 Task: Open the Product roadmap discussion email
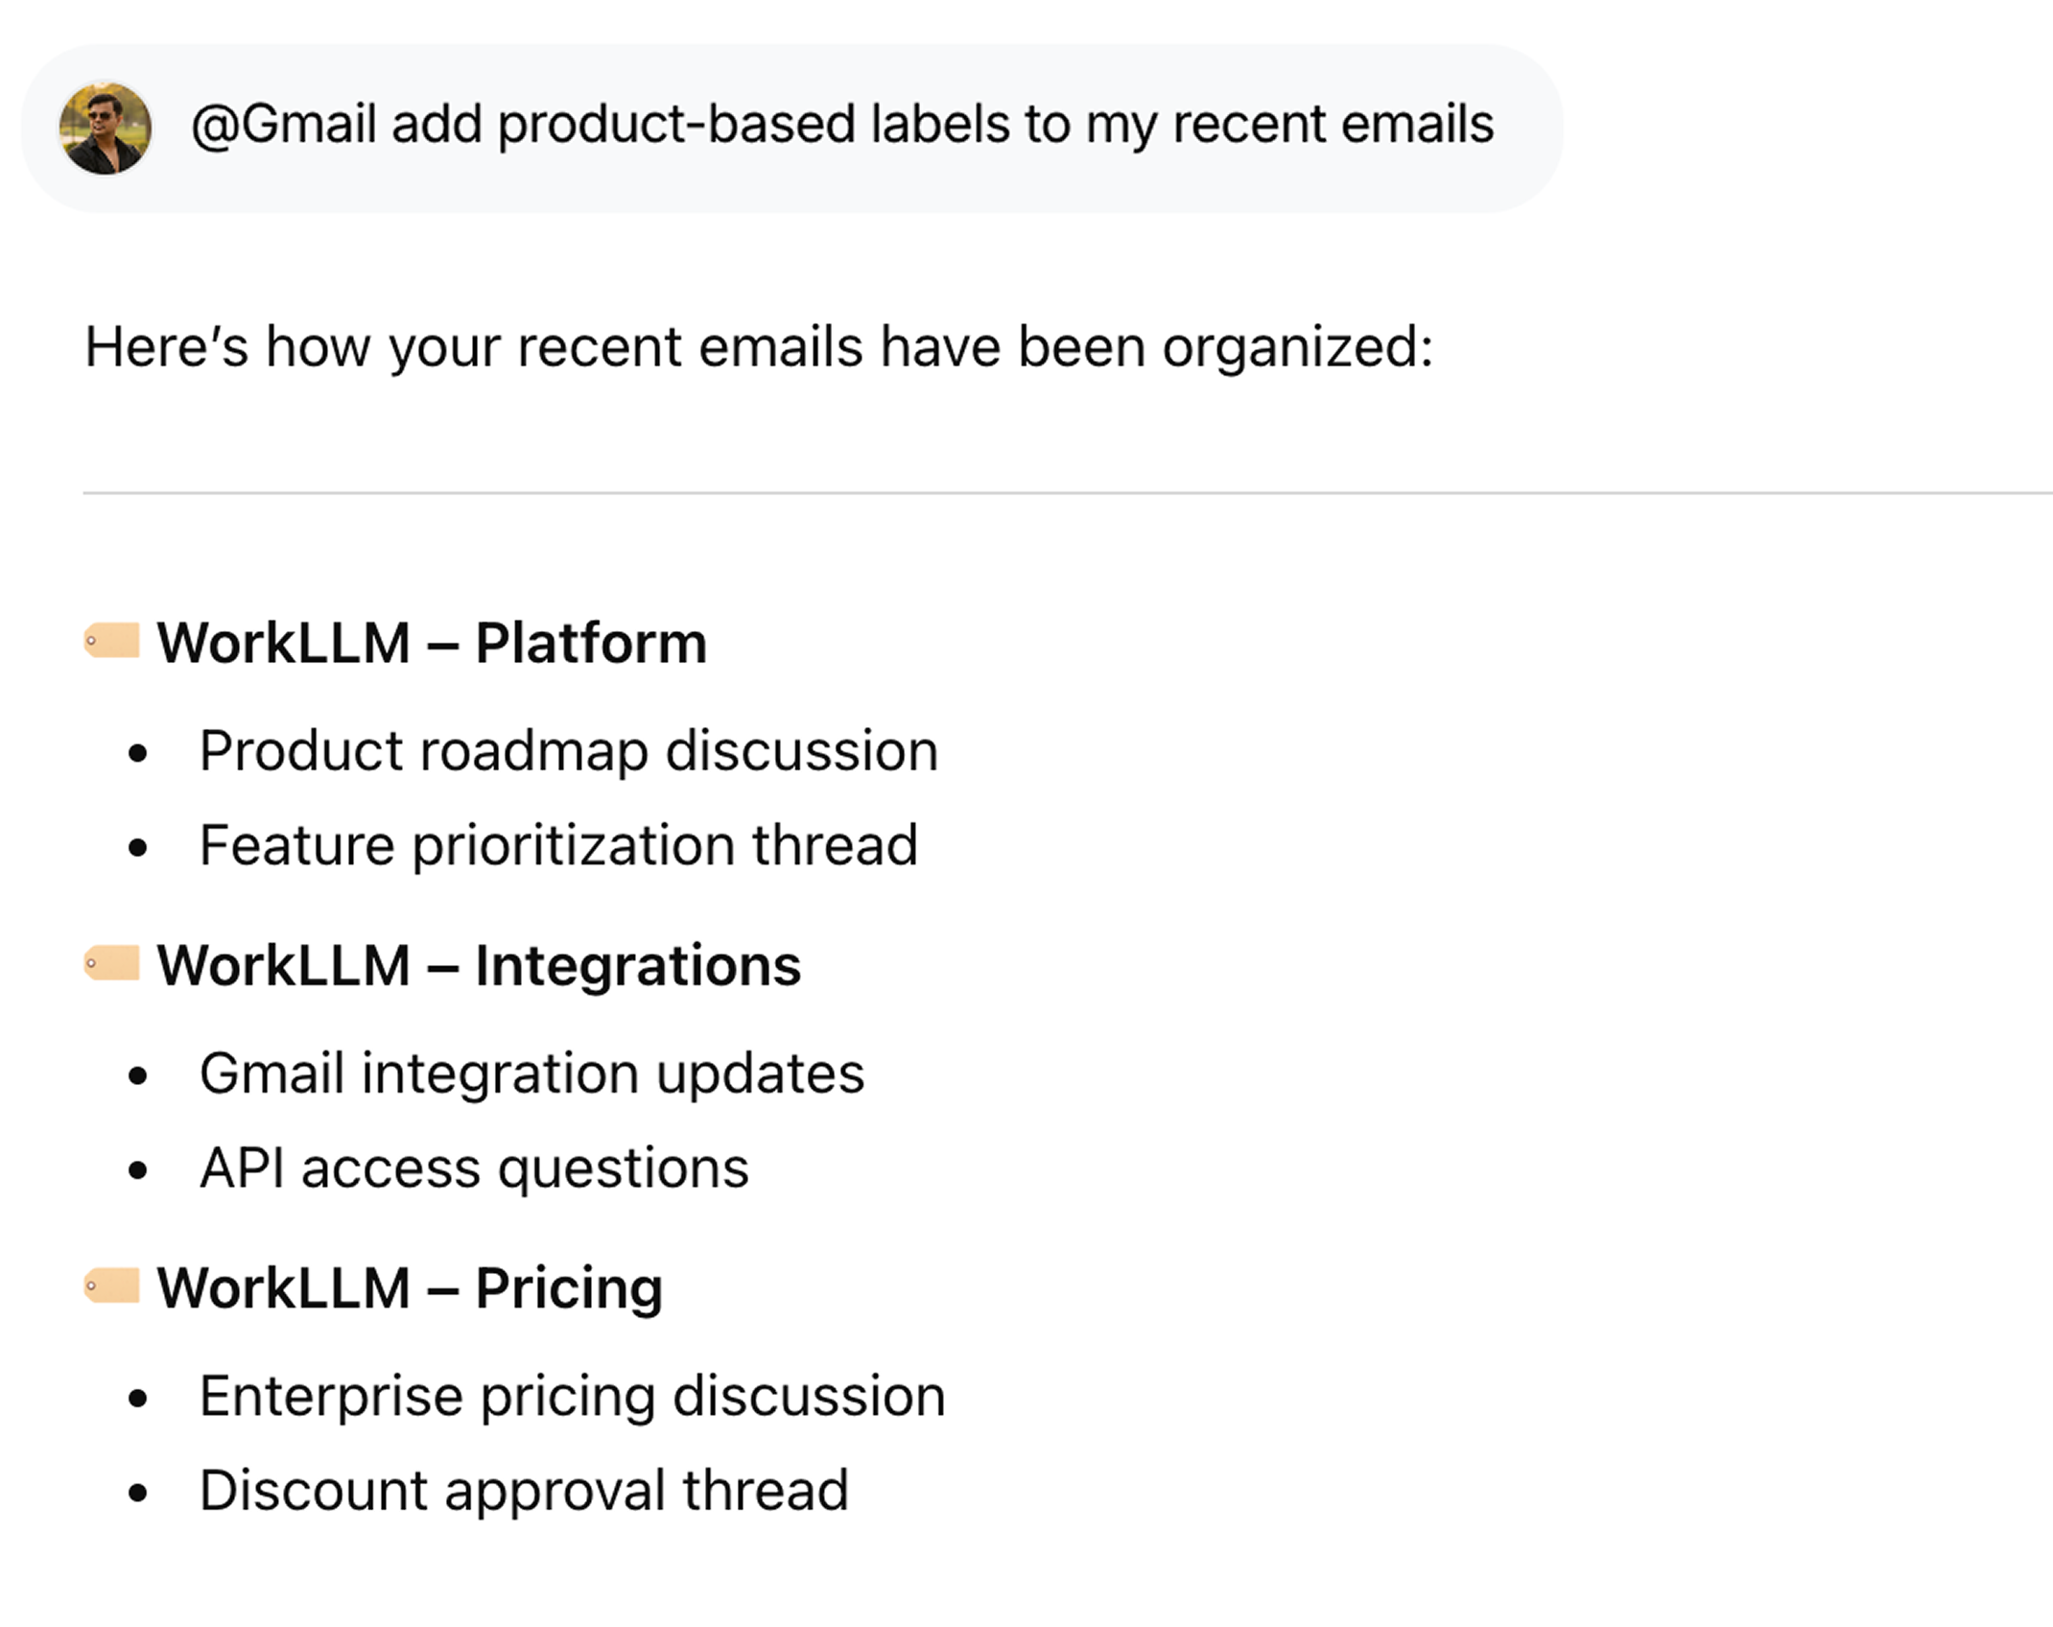coord(569,750)
